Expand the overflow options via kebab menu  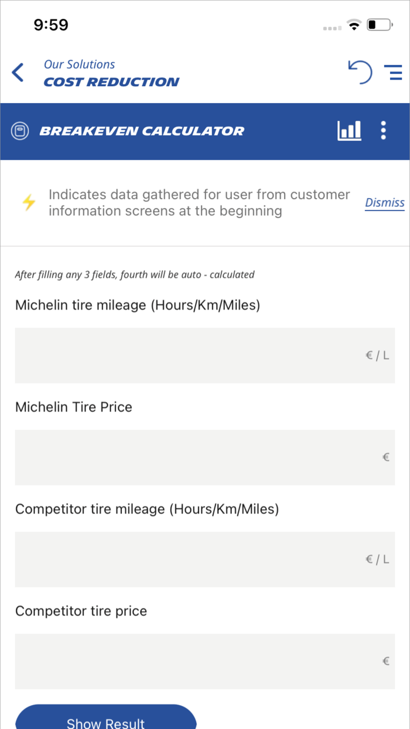(384, 130)
